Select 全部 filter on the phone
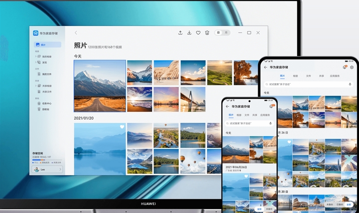The height and width of the screenshot is (213, 359). [x=260, y=209]
